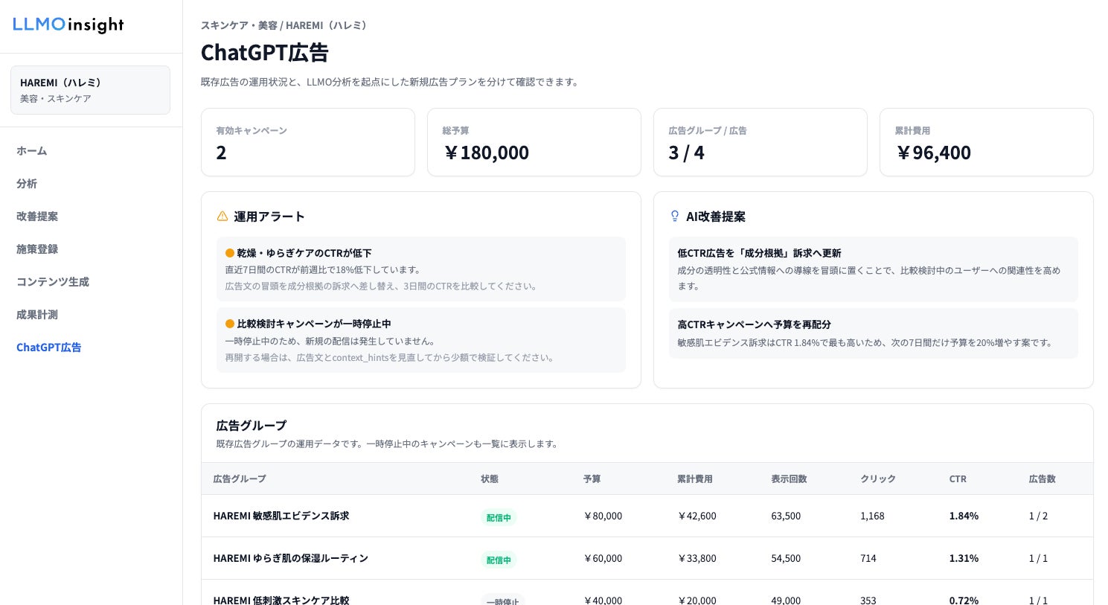
Task: Select ChatGPT広告 in the sidebar
Action: [x=49, y=348]
